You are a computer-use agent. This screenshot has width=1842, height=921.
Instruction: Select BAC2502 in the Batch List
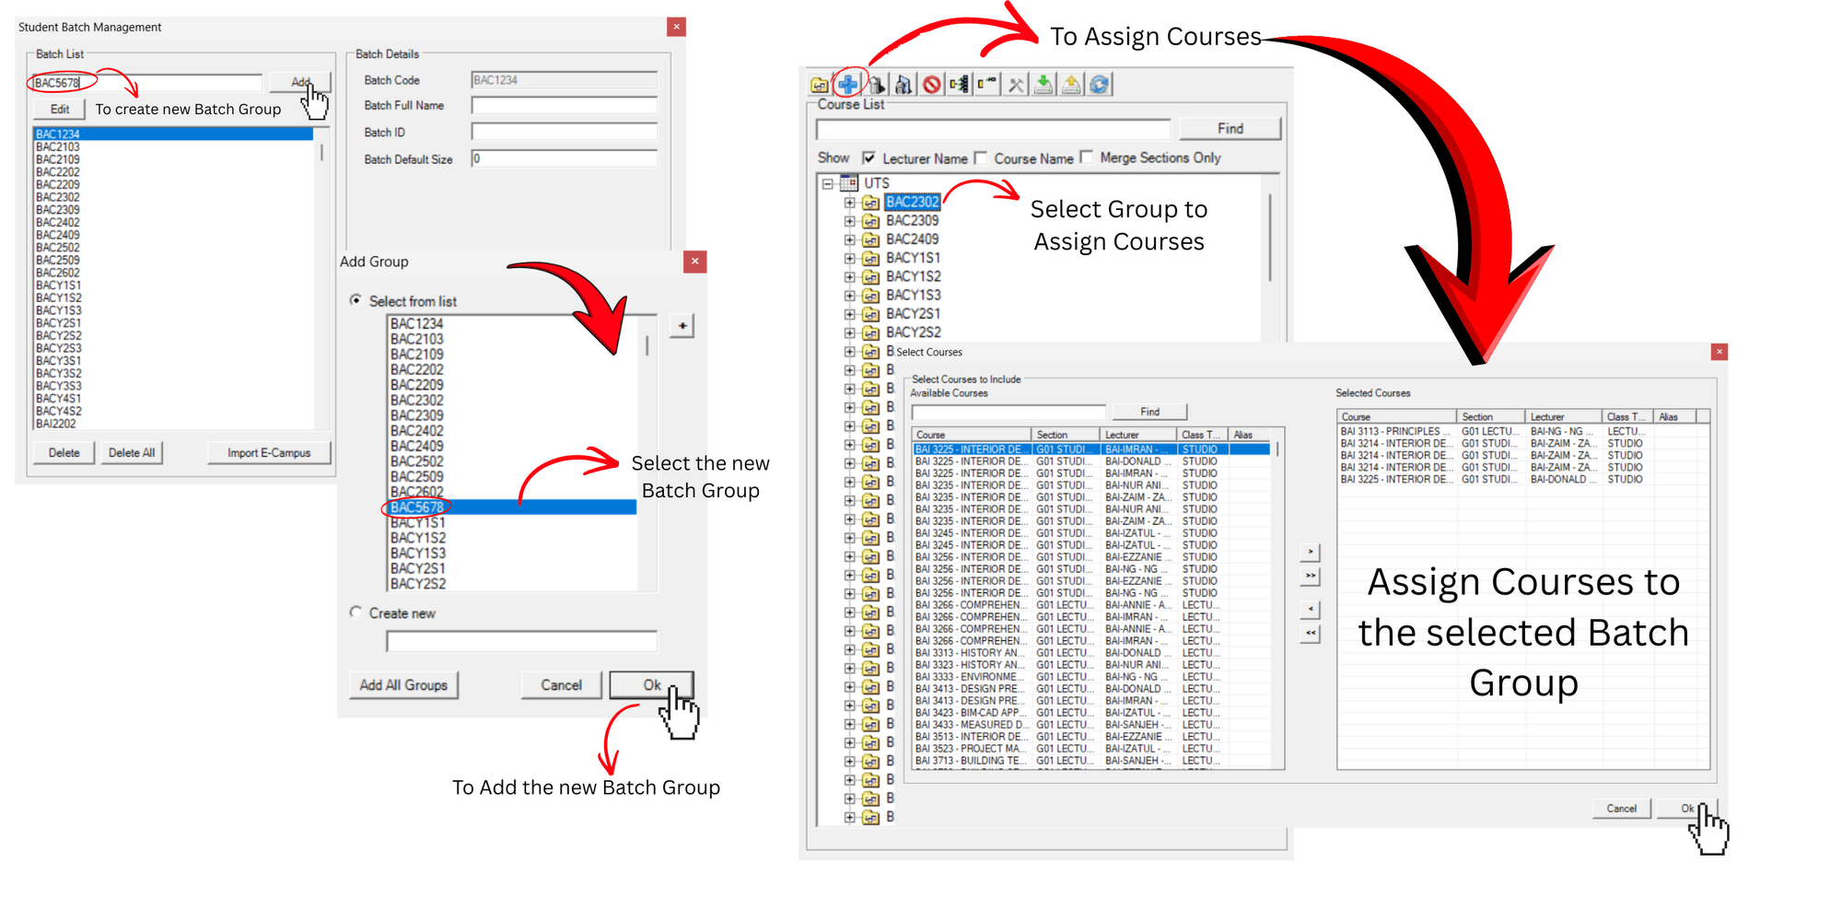pyautogui.click(x=173, y=248)
